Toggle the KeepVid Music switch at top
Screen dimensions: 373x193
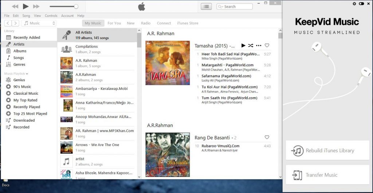pyautogui.click(x=361, y=4)
